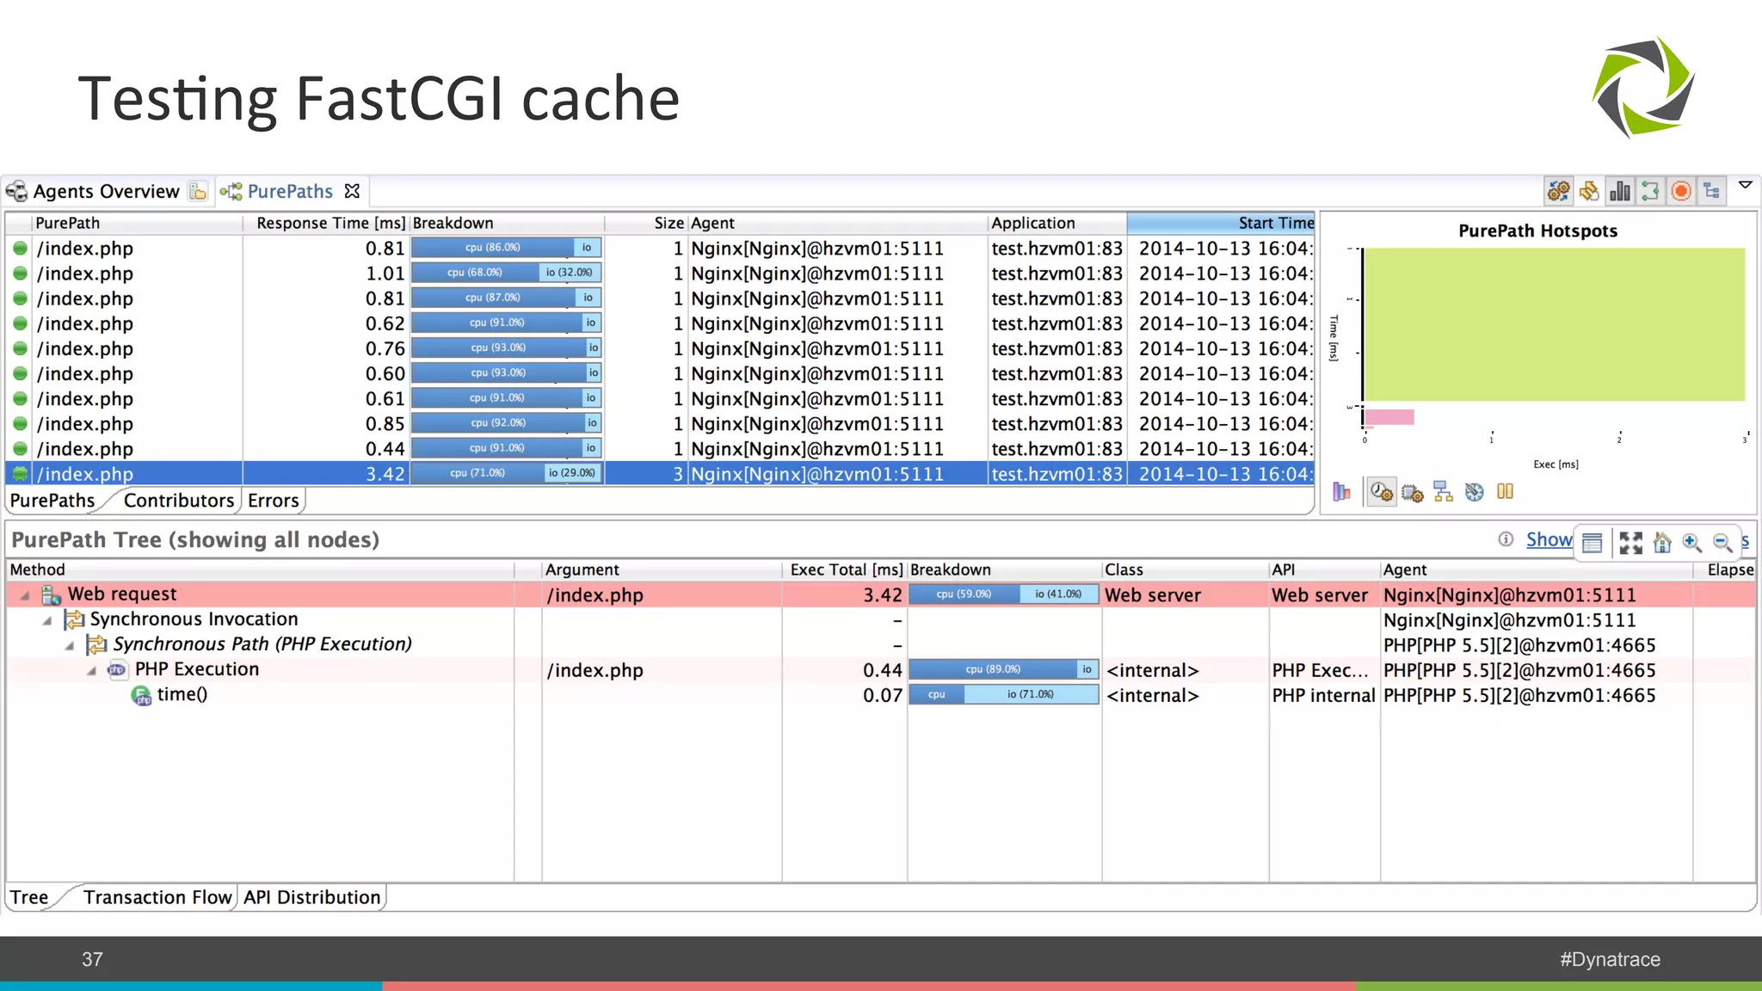The width and height of the screenshot is (1762, 991).
Task: Click the time() breakdown bar io (71.0%)
Action: [x=1004, y=695]
